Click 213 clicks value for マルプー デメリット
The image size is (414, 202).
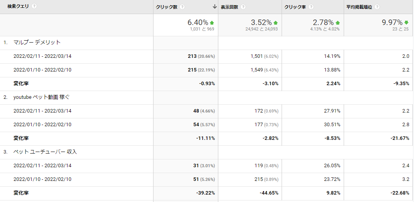192,56
